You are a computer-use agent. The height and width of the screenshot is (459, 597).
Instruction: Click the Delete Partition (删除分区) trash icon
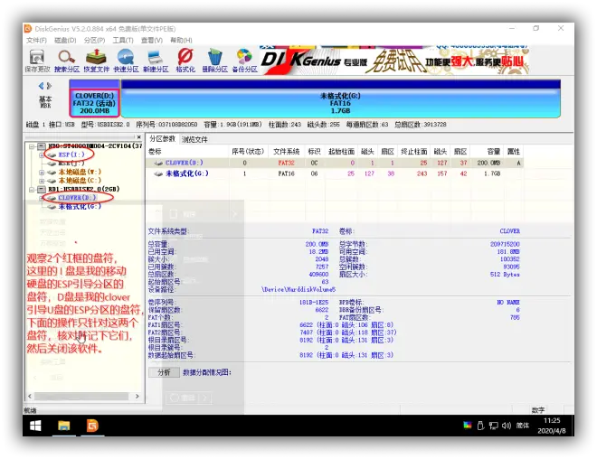coord(214,61)
